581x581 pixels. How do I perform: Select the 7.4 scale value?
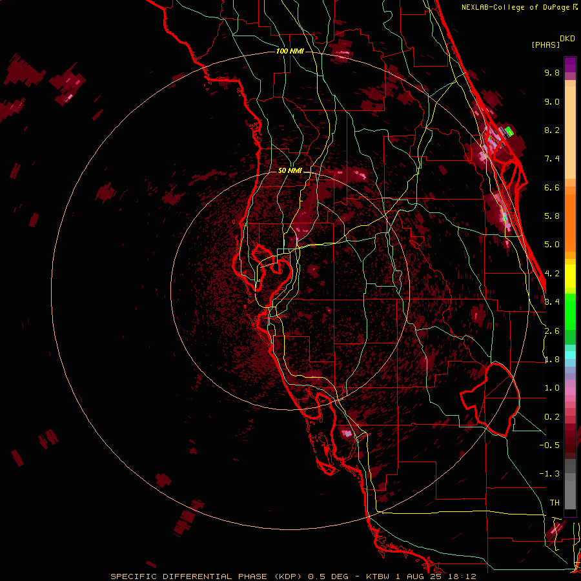(552, 159)
